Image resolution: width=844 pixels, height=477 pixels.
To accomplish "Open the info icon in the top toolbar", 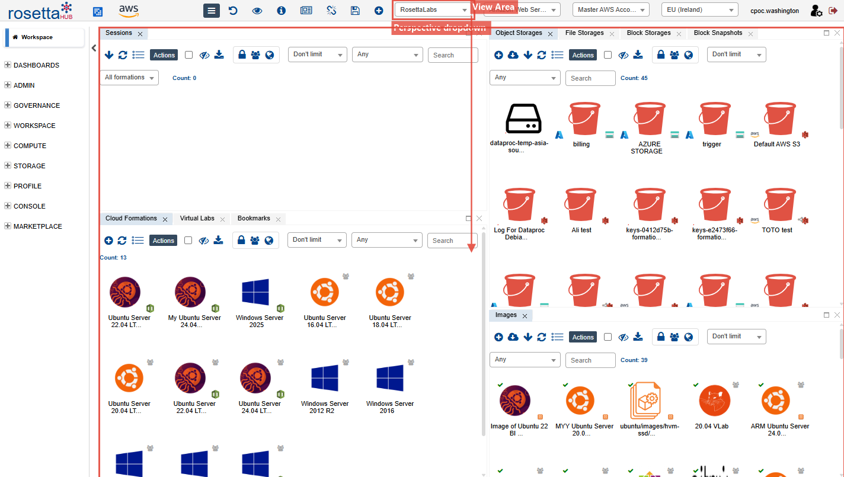I will (x=282, y=11).
